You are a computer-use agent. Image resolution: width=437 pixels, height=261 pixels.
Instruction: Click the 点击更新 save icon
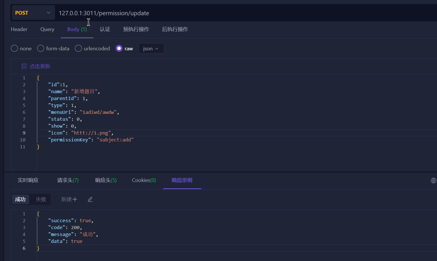[24, 66]
